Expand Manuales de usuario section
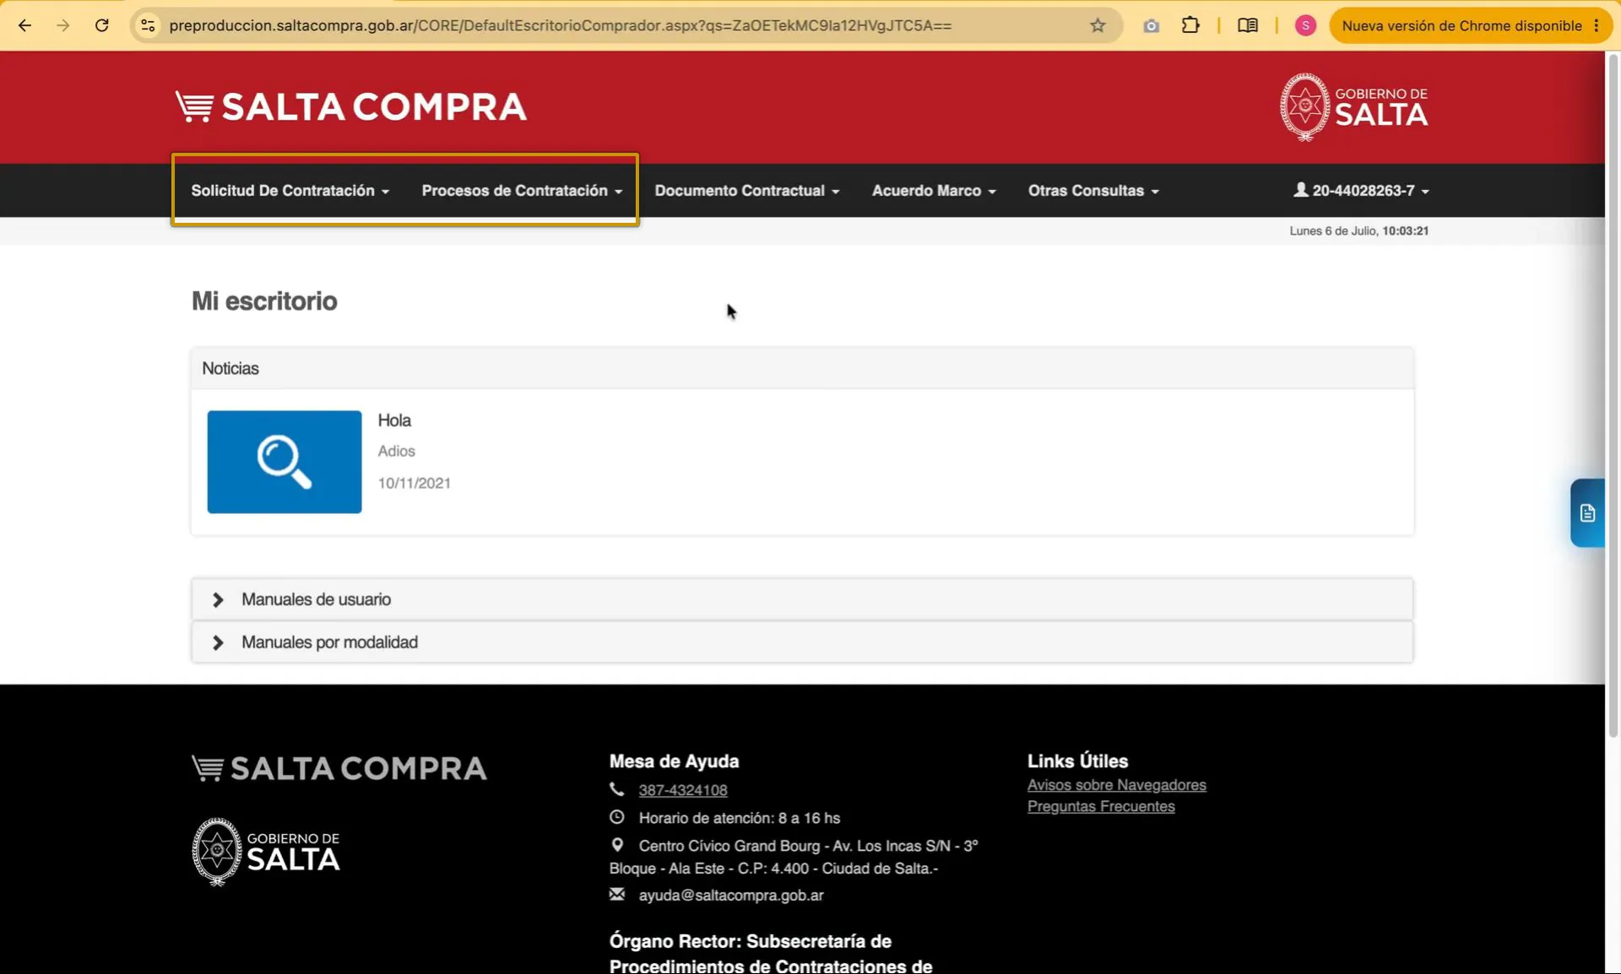 coord(802,599)
